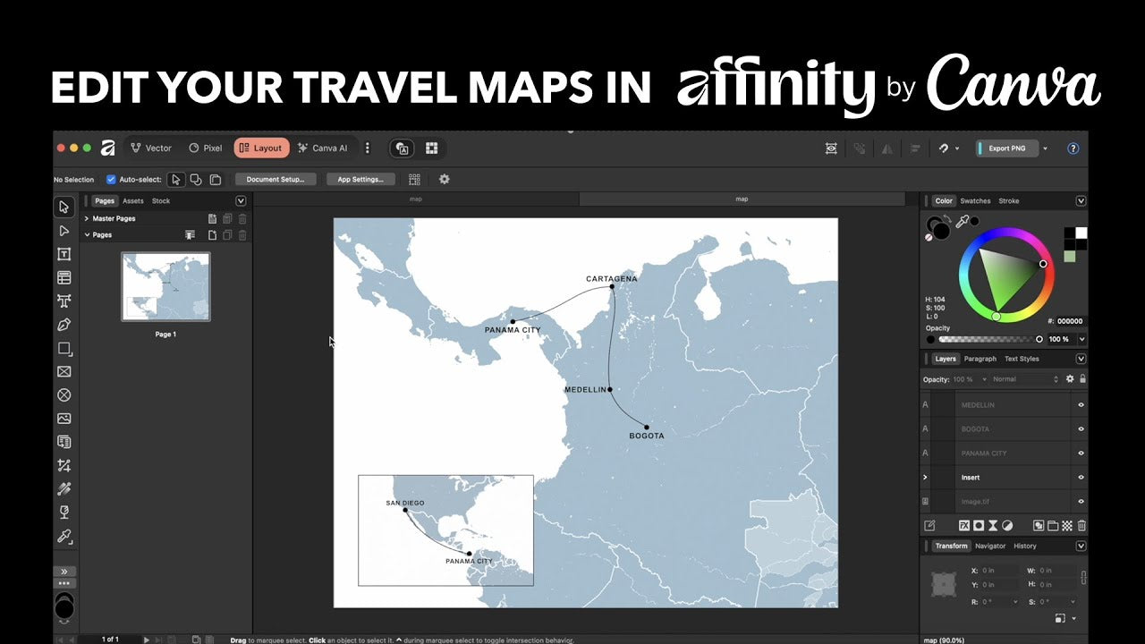Select the Pen tool in left toolbar

click(64, 325)
